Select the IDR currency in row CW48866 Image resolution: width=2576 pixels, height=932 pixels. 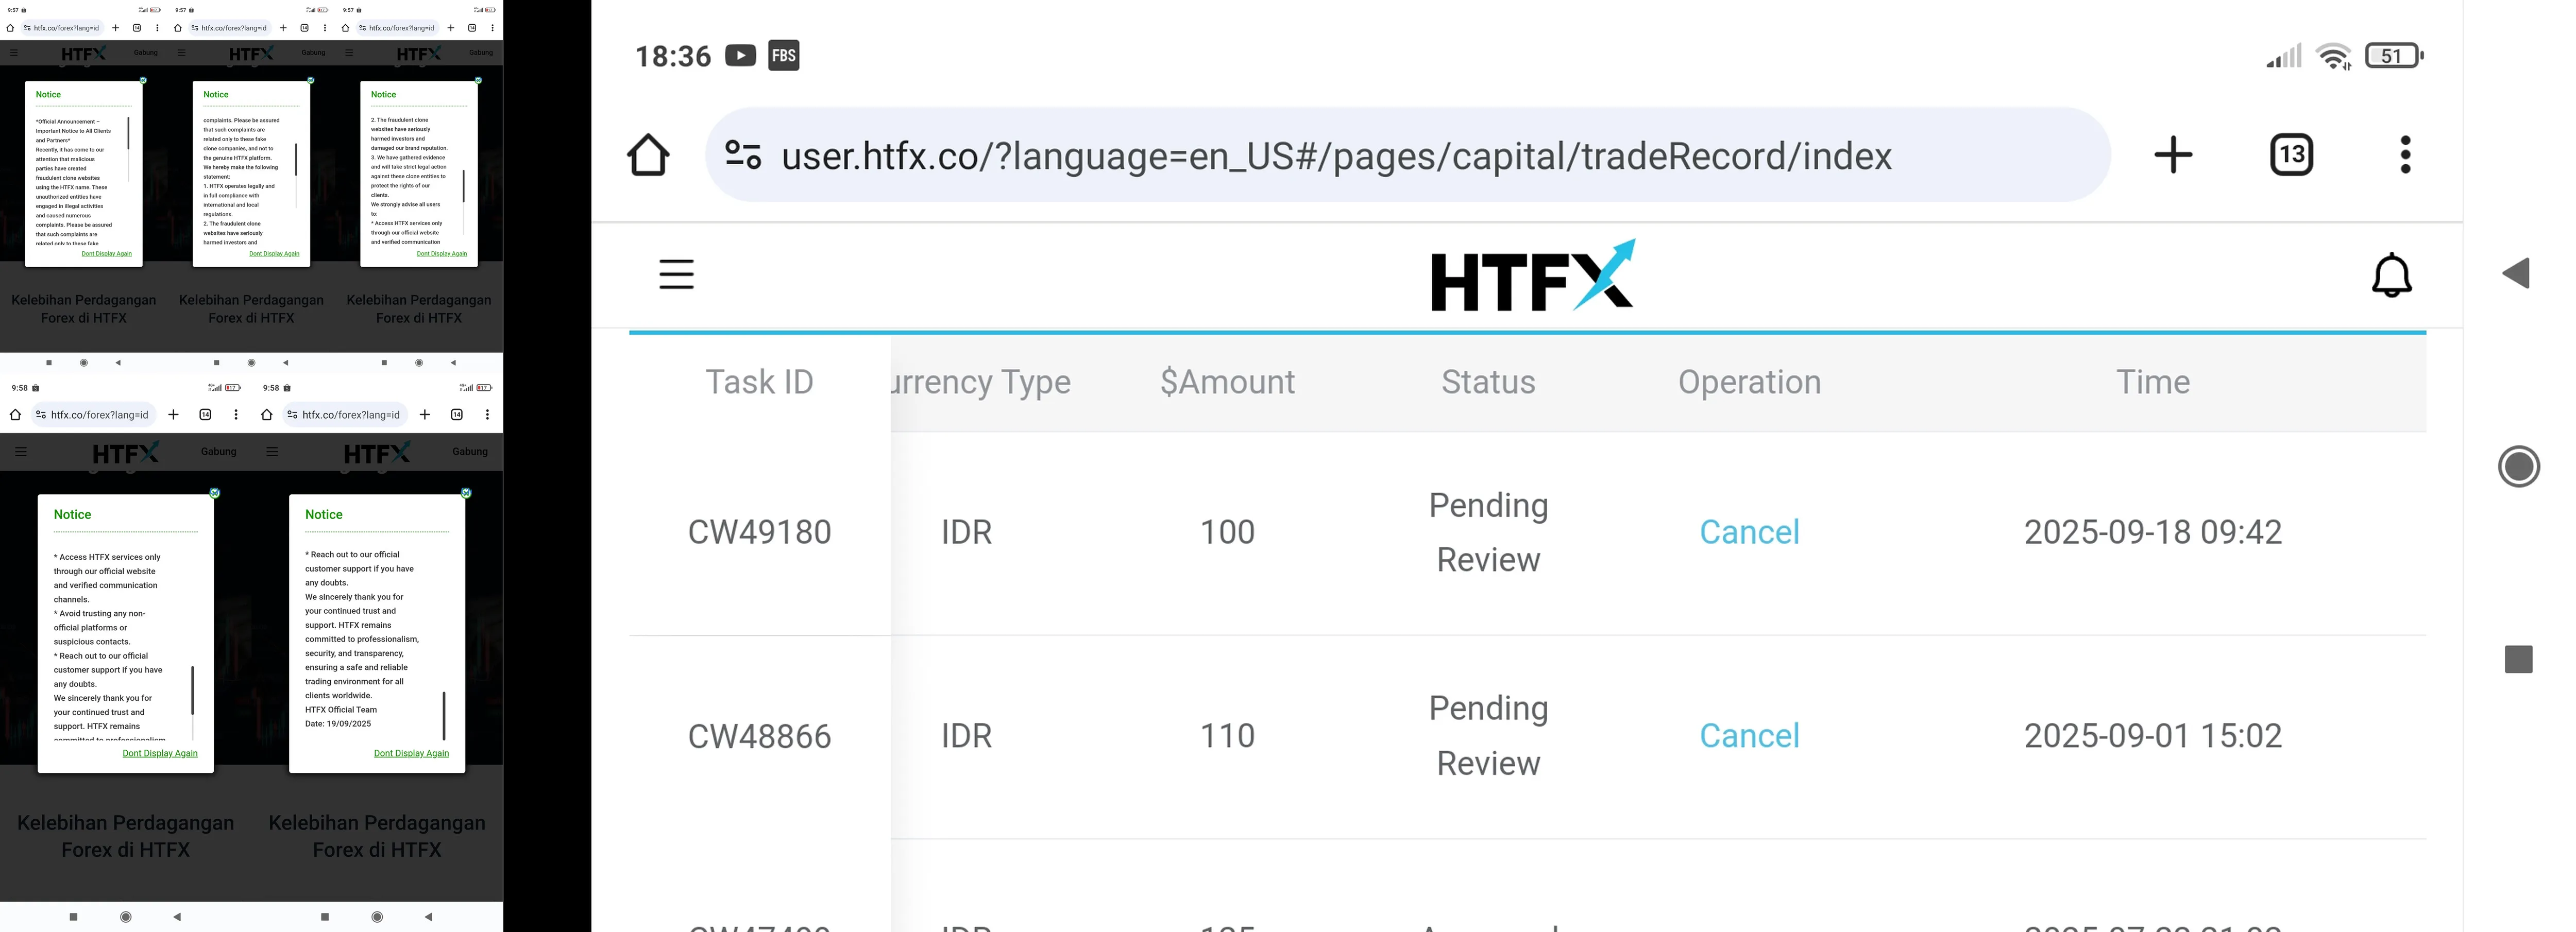966,736
